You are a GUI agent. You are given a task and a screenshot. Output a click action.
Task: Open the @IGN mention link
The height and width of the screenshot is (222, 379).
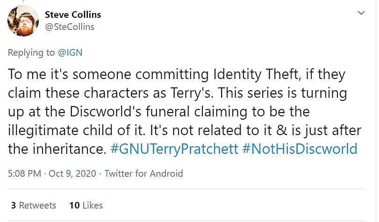pos(70,52)
